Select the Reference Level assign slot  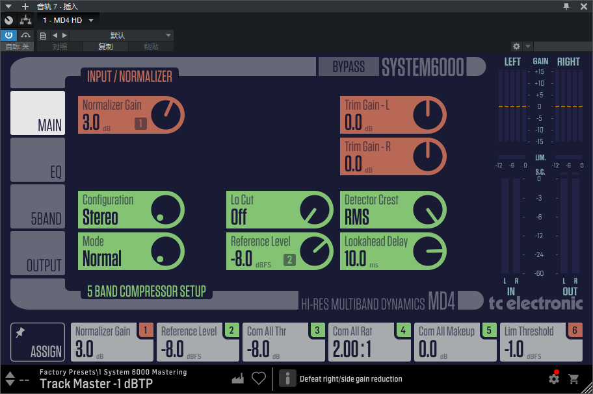(198, 342)
